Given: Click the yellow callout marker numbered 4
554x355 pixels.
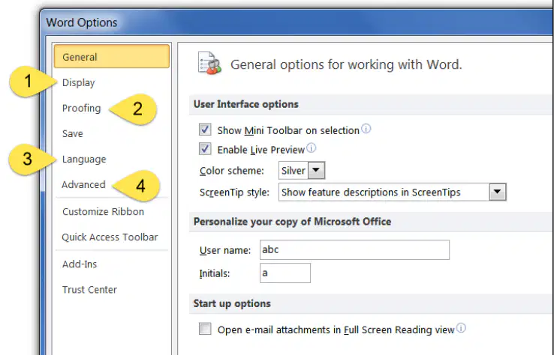Looking at the screenshot, I should click(x=137, y=186).
